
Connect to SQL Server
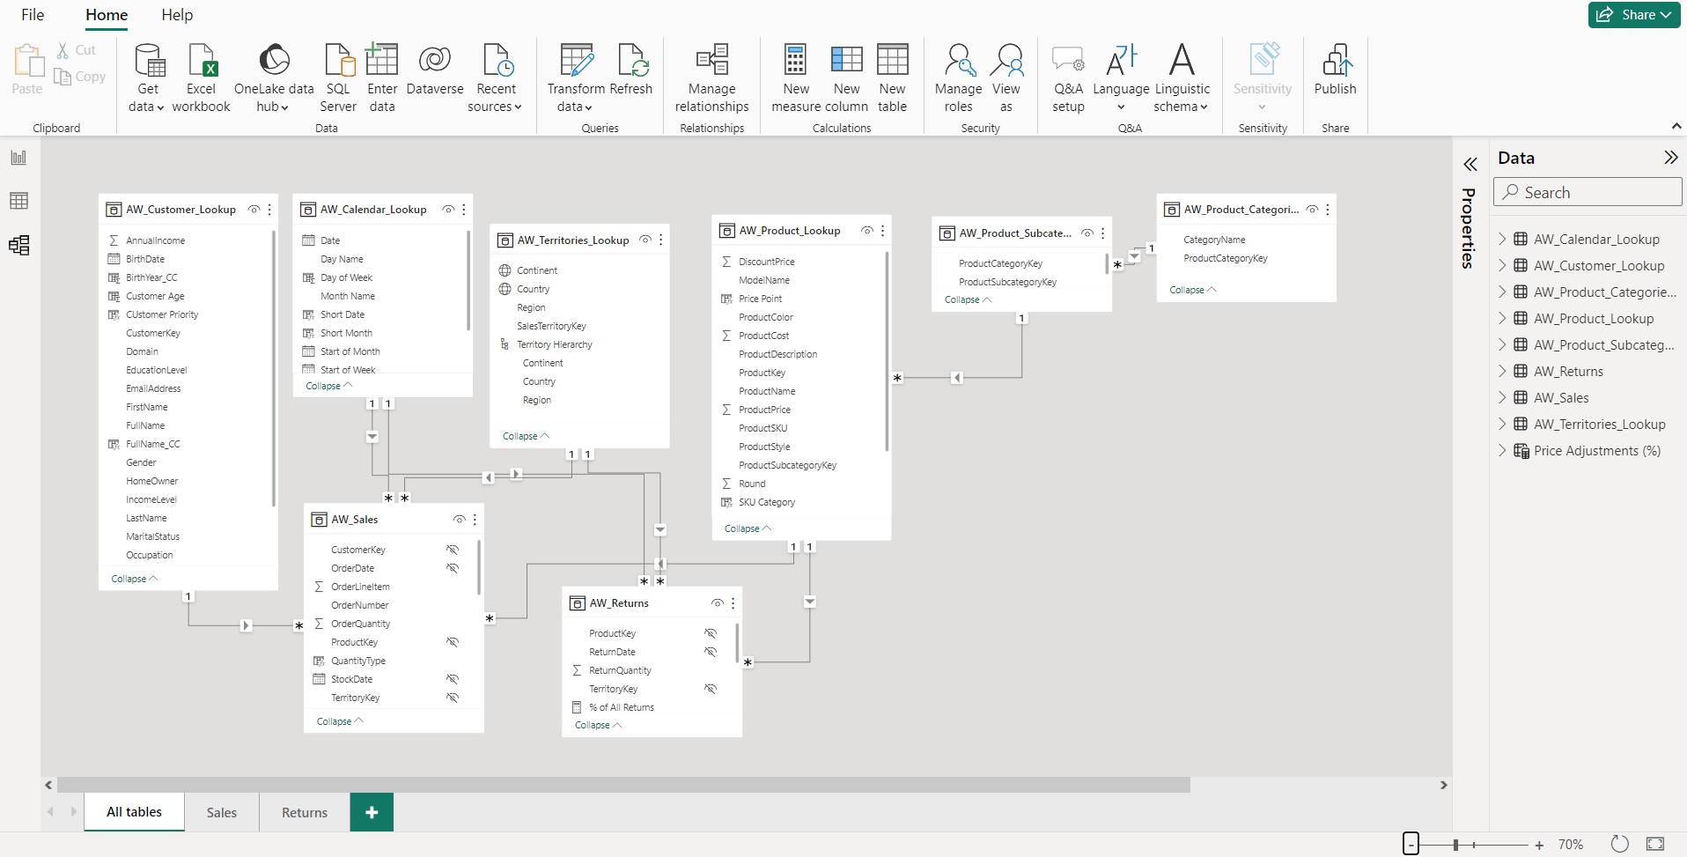[337, 78]
